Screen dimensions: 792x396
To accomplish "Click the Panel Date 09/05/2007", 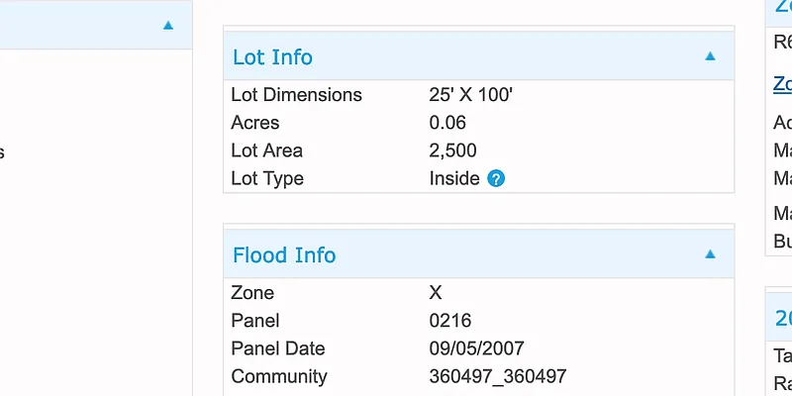I will [x=476, y=348].
